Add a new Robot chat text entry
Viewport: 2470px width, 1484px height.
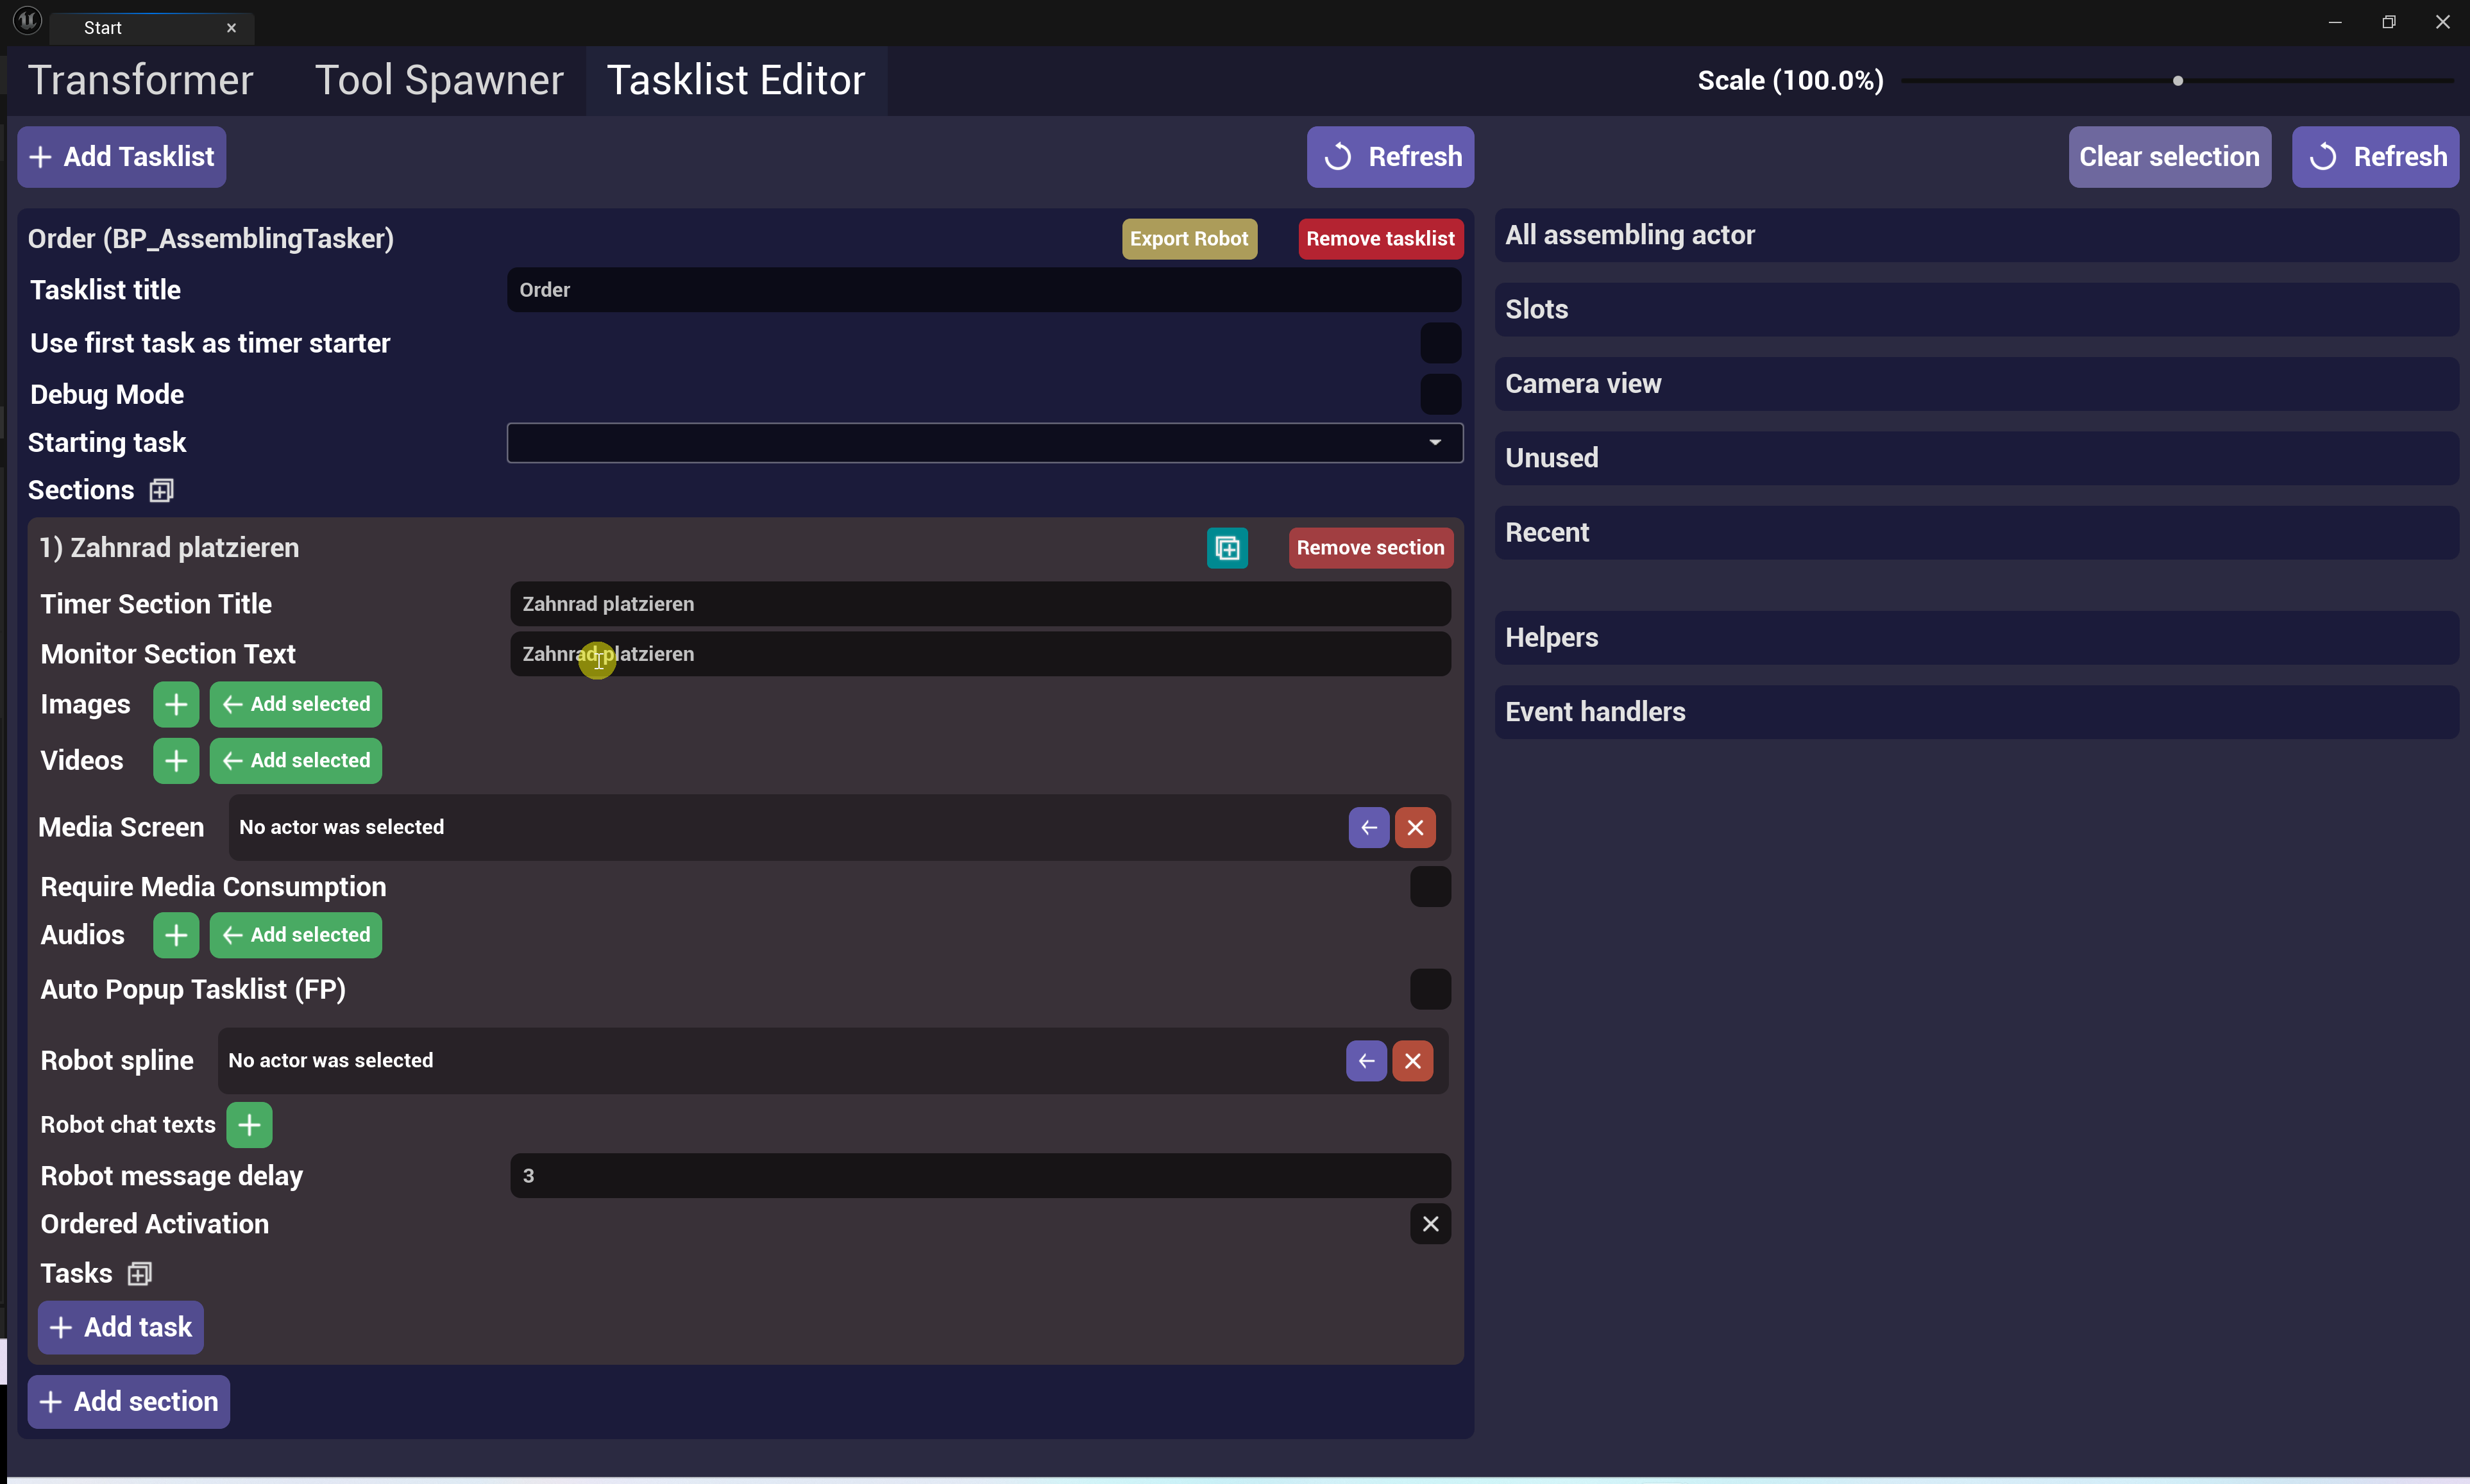249,1125
